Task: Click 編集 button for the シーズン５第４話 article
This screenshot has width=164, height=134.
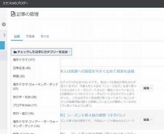Action: coord(147,120)
